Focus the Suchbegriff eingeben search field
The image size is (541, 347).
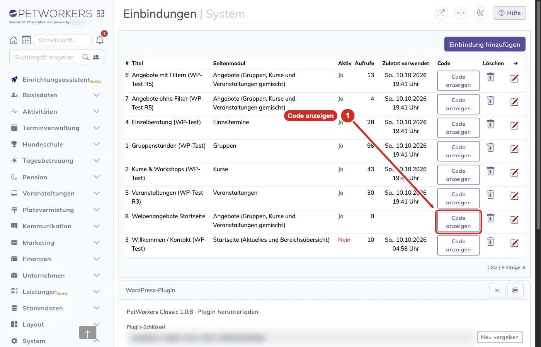[45, 57]
